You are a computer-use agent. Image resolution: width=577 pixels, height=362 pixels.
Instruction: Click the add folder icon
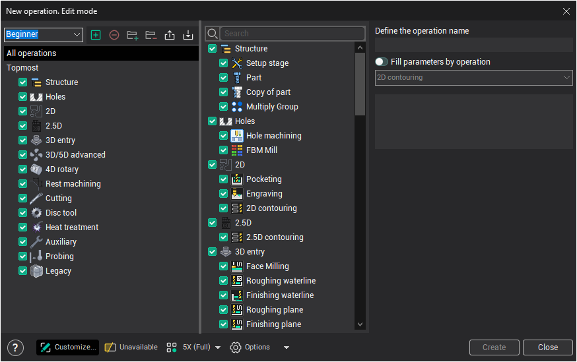133,35
